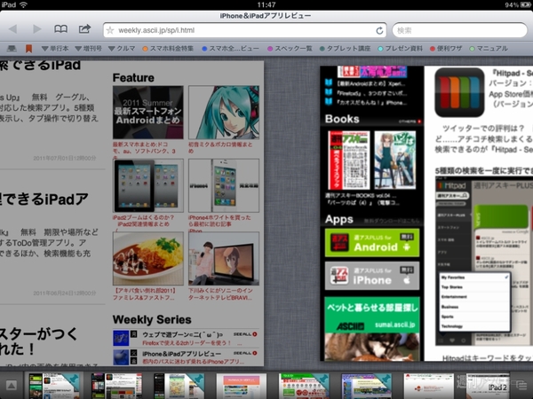Viewport: 533px width, 399px height.
Task: Switch to the map page tab thumbnail
Action: 179,386
